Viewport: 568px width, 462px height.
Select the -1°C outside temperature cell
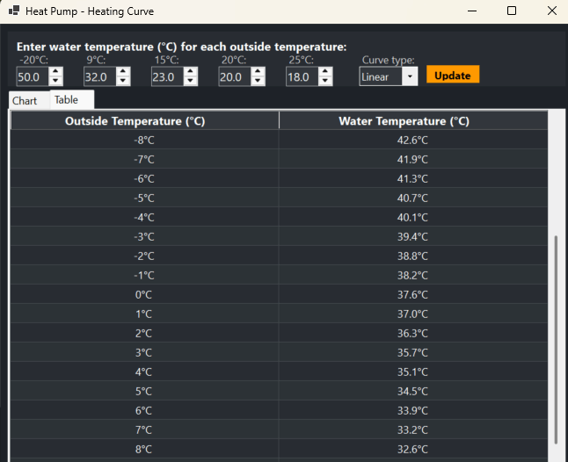tap(144, 275)
